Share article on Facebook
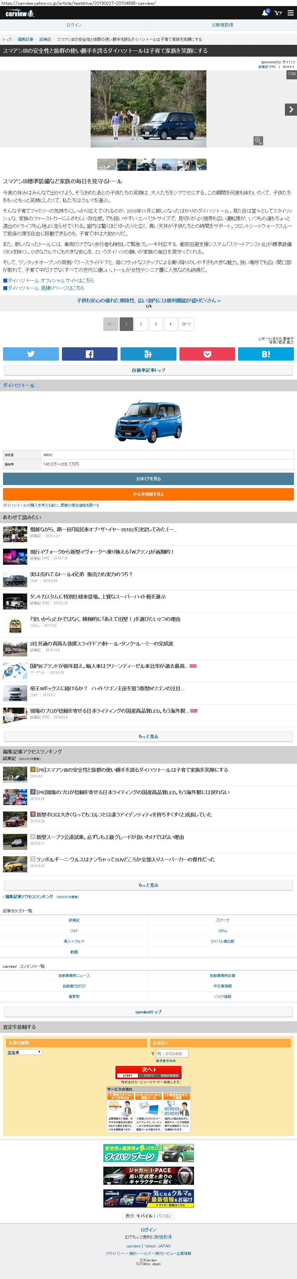297x1279 pixels. pyautogui.click(x=89, y=354)
